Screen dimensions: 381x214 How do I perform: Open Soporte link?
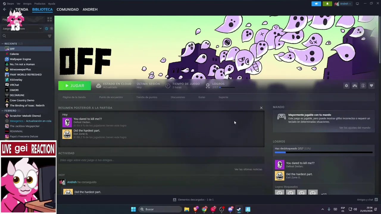pyautogui.click(x=223, y=97)
